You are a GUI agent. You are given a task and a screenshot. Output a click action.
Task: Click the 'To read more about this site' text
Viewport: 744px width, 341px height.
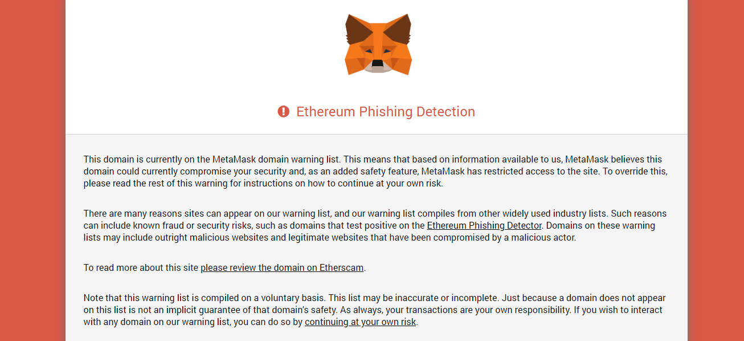coord(141,268)
